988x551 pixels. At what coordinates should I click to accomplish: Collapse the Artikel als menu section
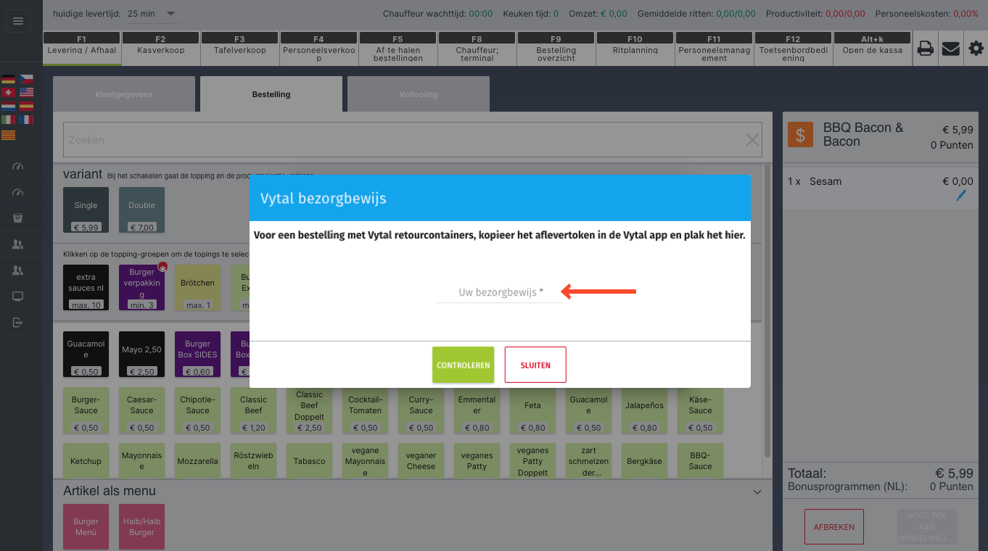[x=757, y=492]
